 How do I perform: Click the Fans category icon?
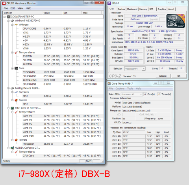coord(16,68)
